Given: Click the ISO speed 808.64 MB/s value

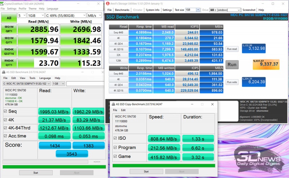Looking at the screenshot, I should (x=164, y=139).
